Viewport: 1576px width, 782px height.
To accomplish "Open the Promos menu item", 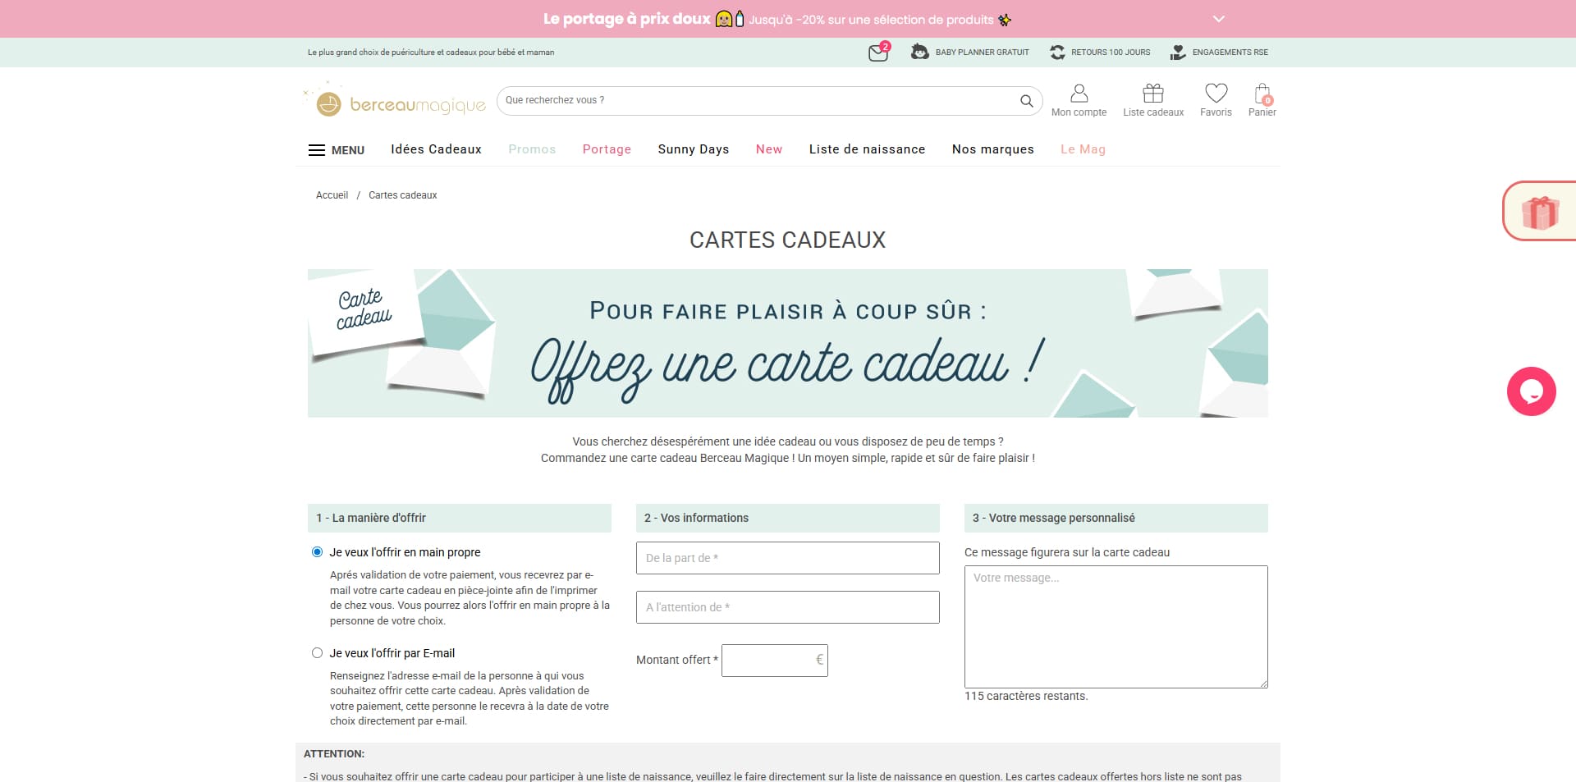I will tap(532, 149).
